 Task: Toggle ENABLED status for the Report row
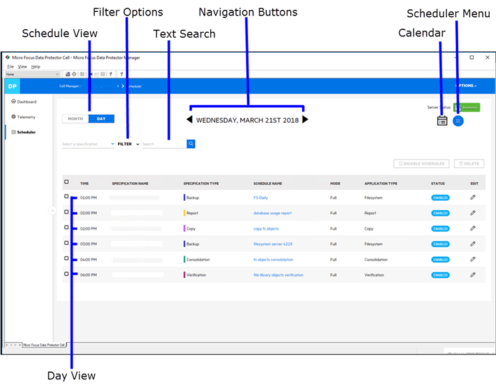tap(440, 213)
